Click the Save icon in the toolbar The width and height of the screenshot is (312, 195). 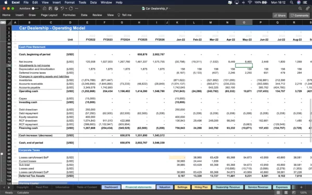coord(50,8)
